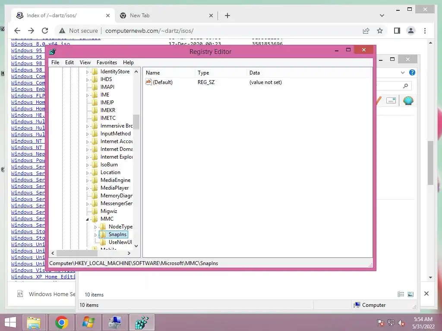Viewport: 442px width, 331px height.
Task: Open the Windows 8.0 x64 iso link
Action: tap(40, 44)
